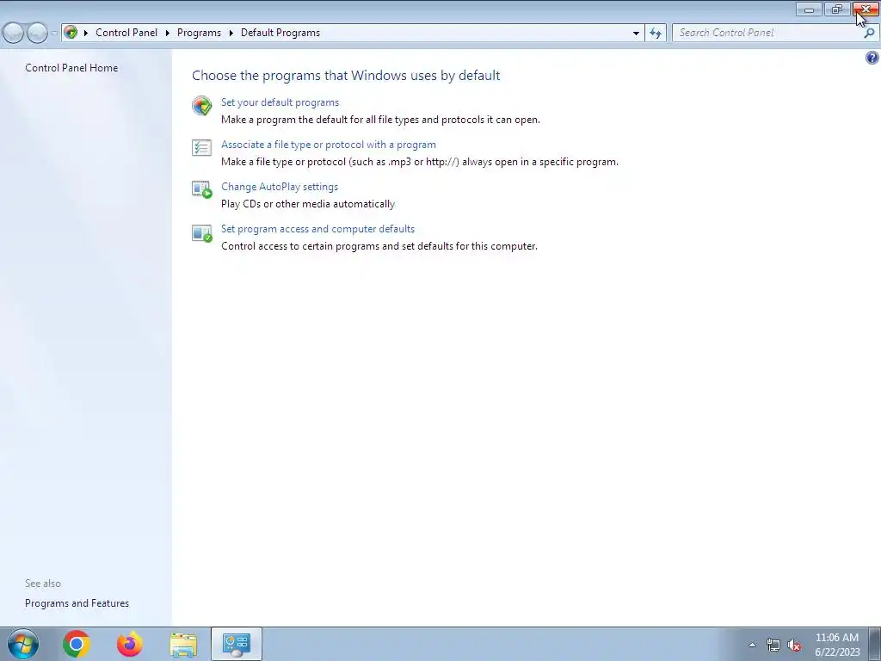The width and height of the screenshot is (881, 661).
Task: Open the Change AutoPlay settings icon
Action: click(201, 189)
